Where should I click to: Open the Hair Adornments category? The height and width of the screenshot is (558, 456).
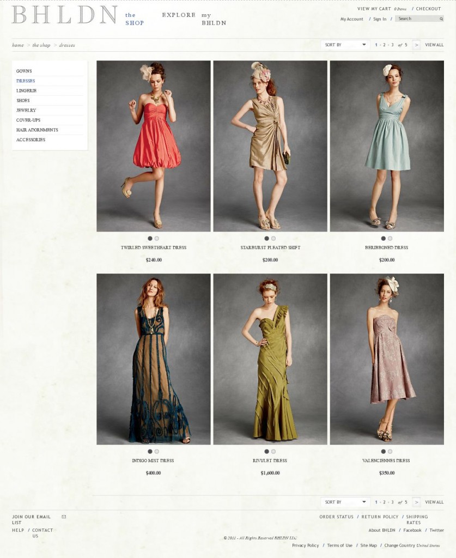point(37,130)
